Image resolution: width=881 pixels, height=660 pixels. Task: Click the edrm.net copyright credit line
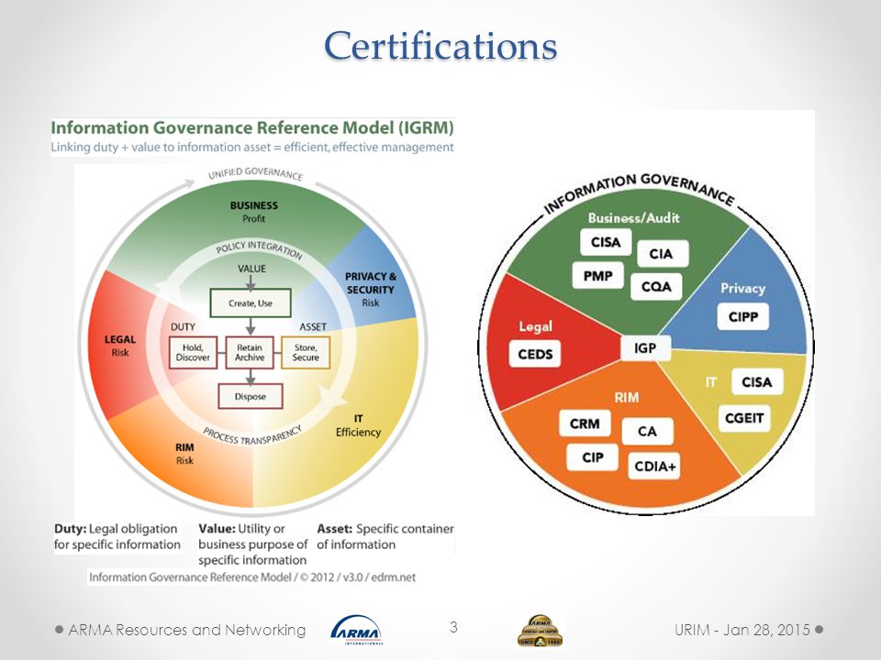(x=252, y=577)
